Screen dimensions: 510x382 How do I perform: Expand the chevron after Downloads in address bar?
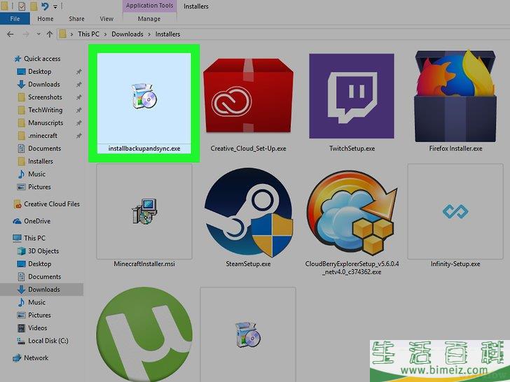tap(149, 34)
